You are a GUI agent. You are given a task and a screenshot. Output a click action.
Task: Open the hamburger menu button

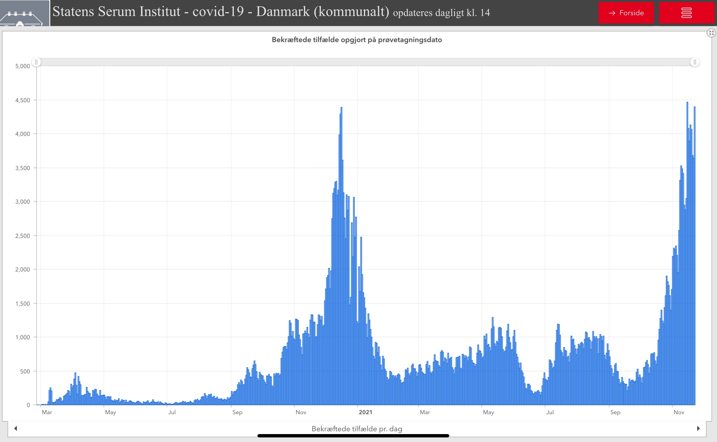pyautogui.click(x=686, y=13)
